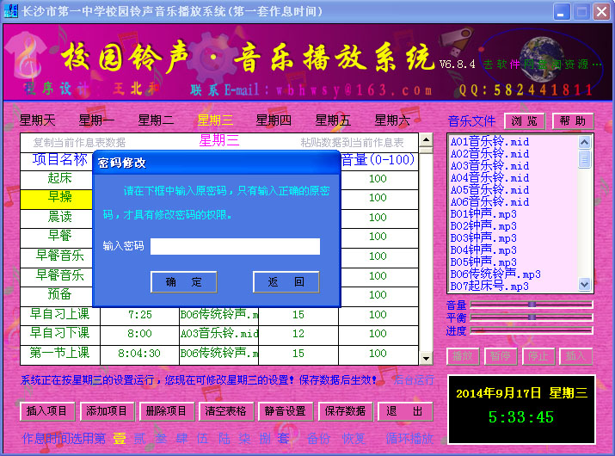Click music list scroll down arrow
This screenshot has width=615, height=456.
coord(584,284)
